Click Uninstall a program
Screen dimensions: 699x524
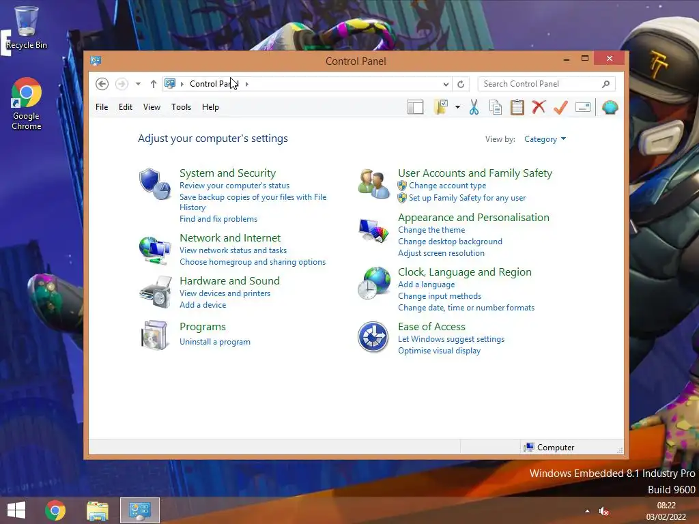click(x=215, y=342)
